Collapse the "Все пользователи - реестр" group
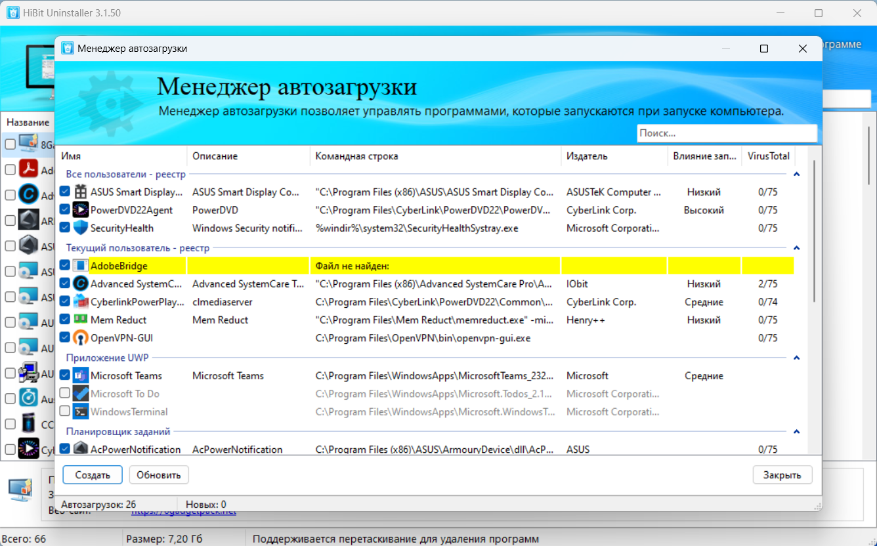Image resolution: width=877 pixels, height=546 pixels. 796,175
